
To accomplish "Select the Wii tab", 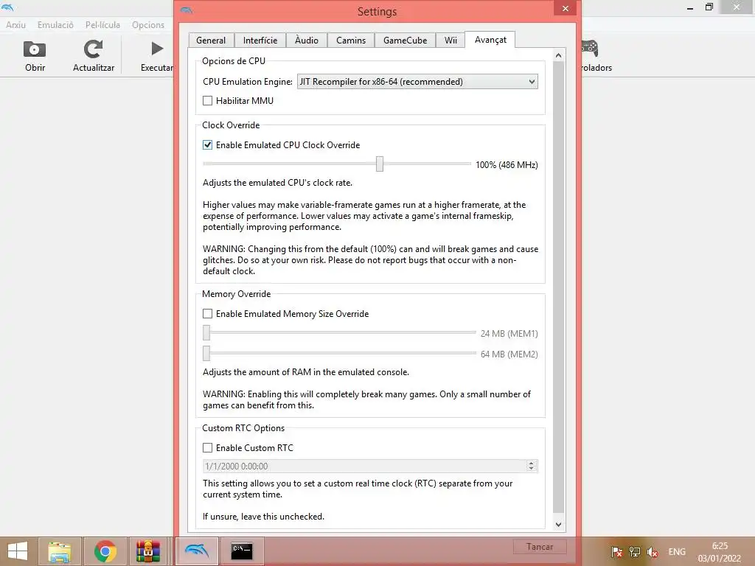I will click(x=450, y=41).
